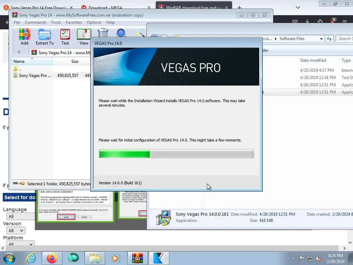Click the EULA screenshot thumbnail on the web page
This screenshot has width=353, height=265.
(x=75, y=206)
